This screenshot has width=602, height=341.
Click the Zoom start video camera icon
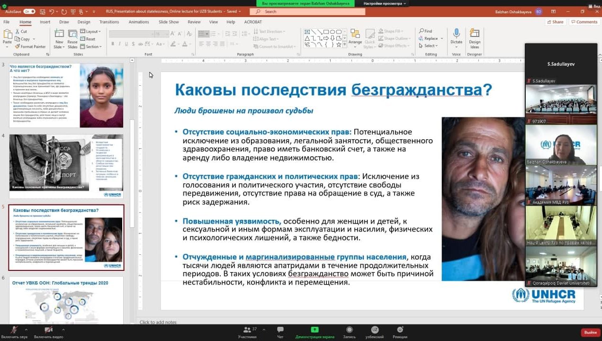tap(48, 330)
